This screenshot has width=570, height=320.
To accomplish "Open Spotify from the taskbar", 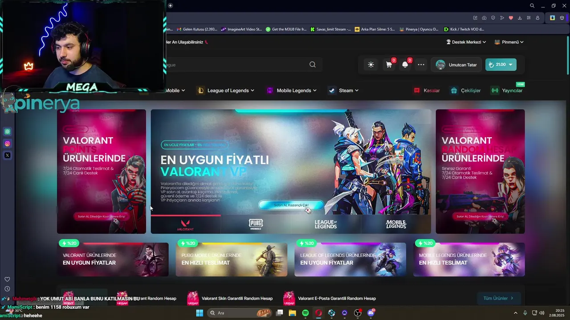I will pos(305,313).
